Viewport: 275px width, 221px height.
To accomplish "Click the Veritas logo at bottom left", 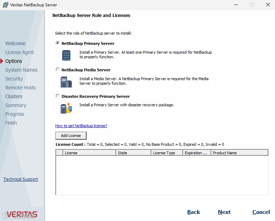I will tap(22, 214).
